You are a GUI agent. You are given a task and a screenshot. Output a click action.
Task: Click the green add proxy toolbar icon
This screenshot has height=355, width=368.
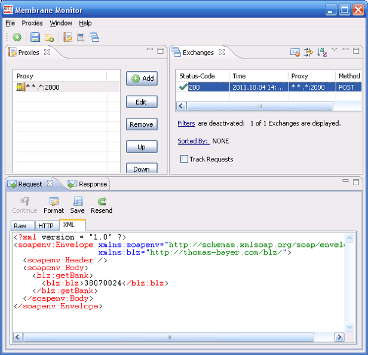coord(17,37)
